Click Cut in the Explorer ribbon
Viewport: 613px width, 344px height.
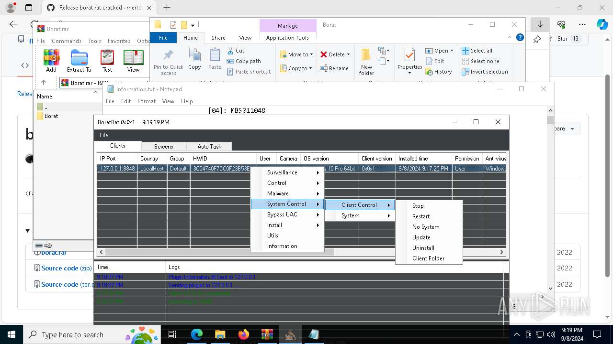pyautogui.click(x=236, y=51)
